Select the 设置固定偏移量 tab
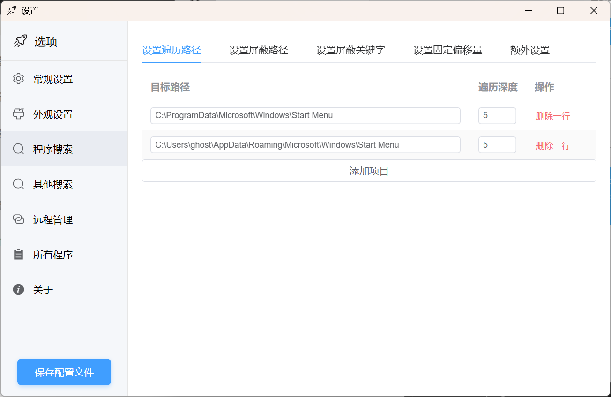The width and height of the screenshot is (611, 397). coord(447,50)
